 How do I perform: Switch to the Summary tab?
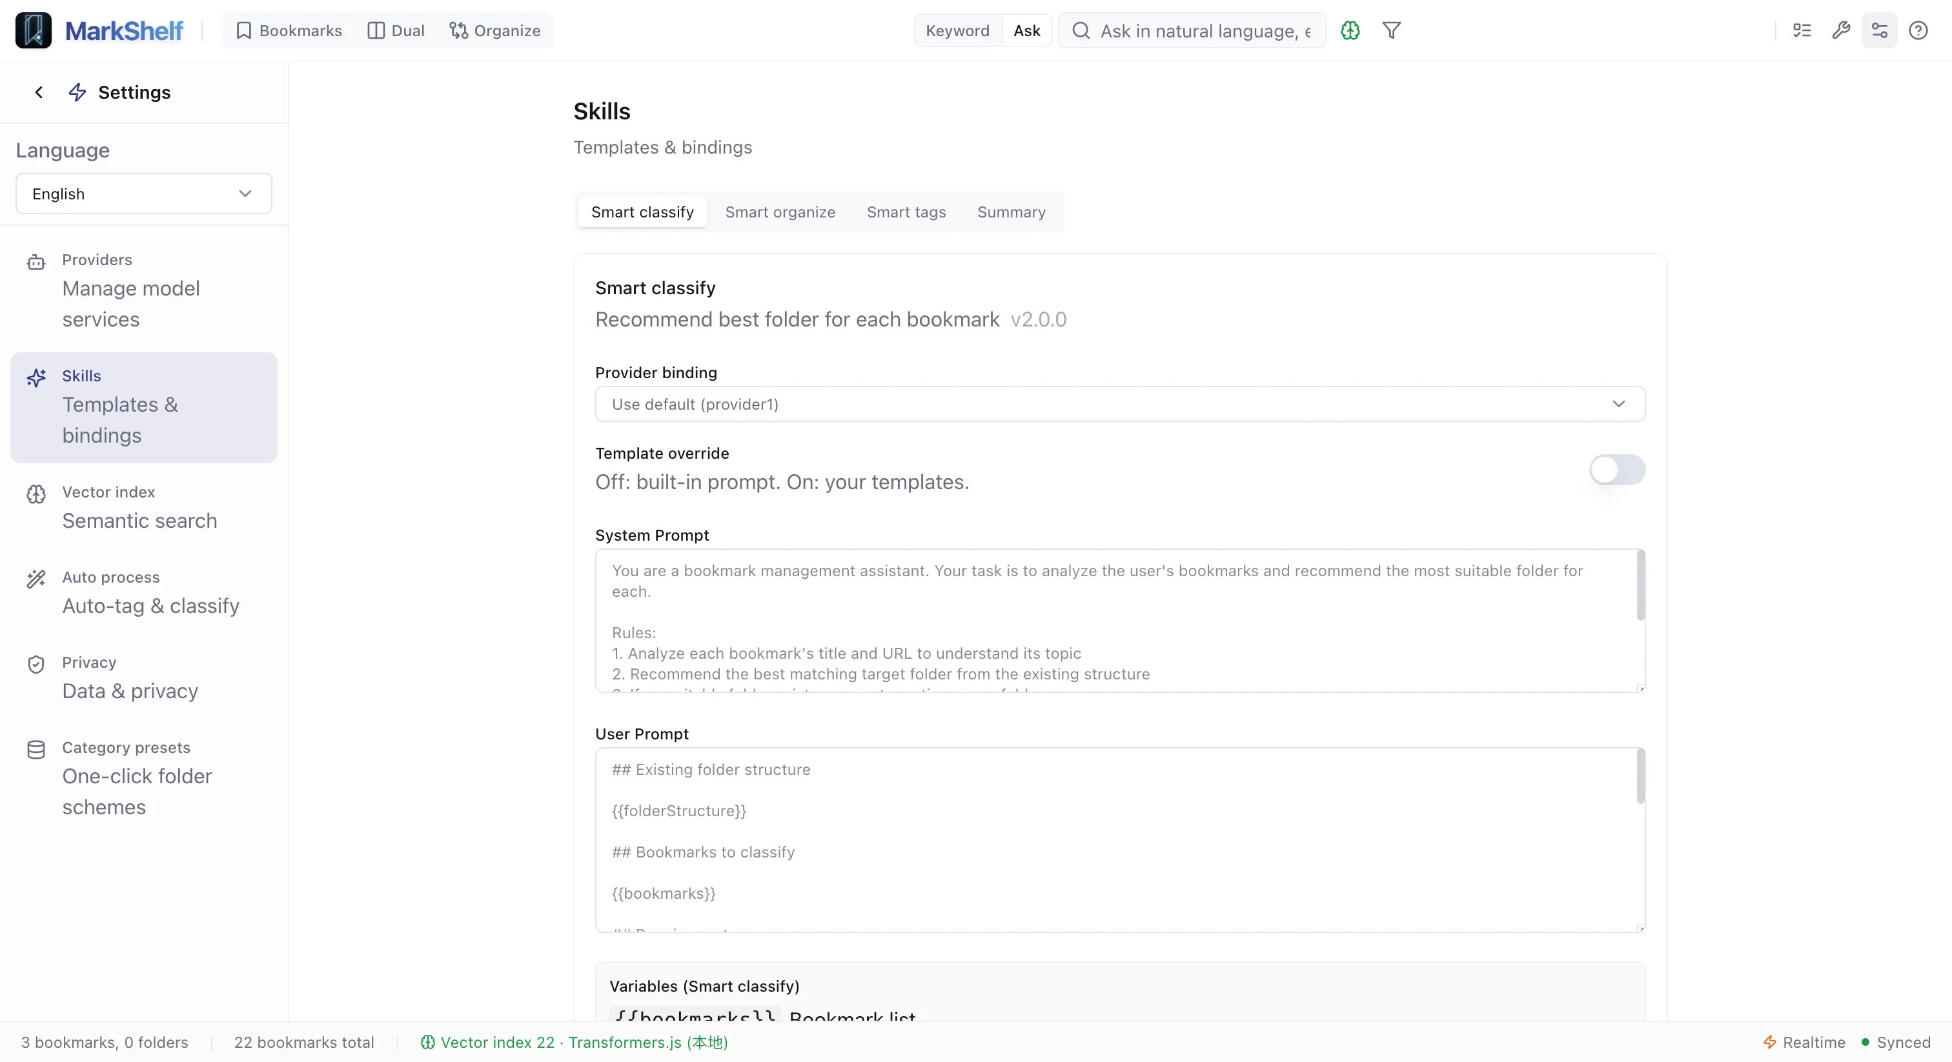(1012, 212)
